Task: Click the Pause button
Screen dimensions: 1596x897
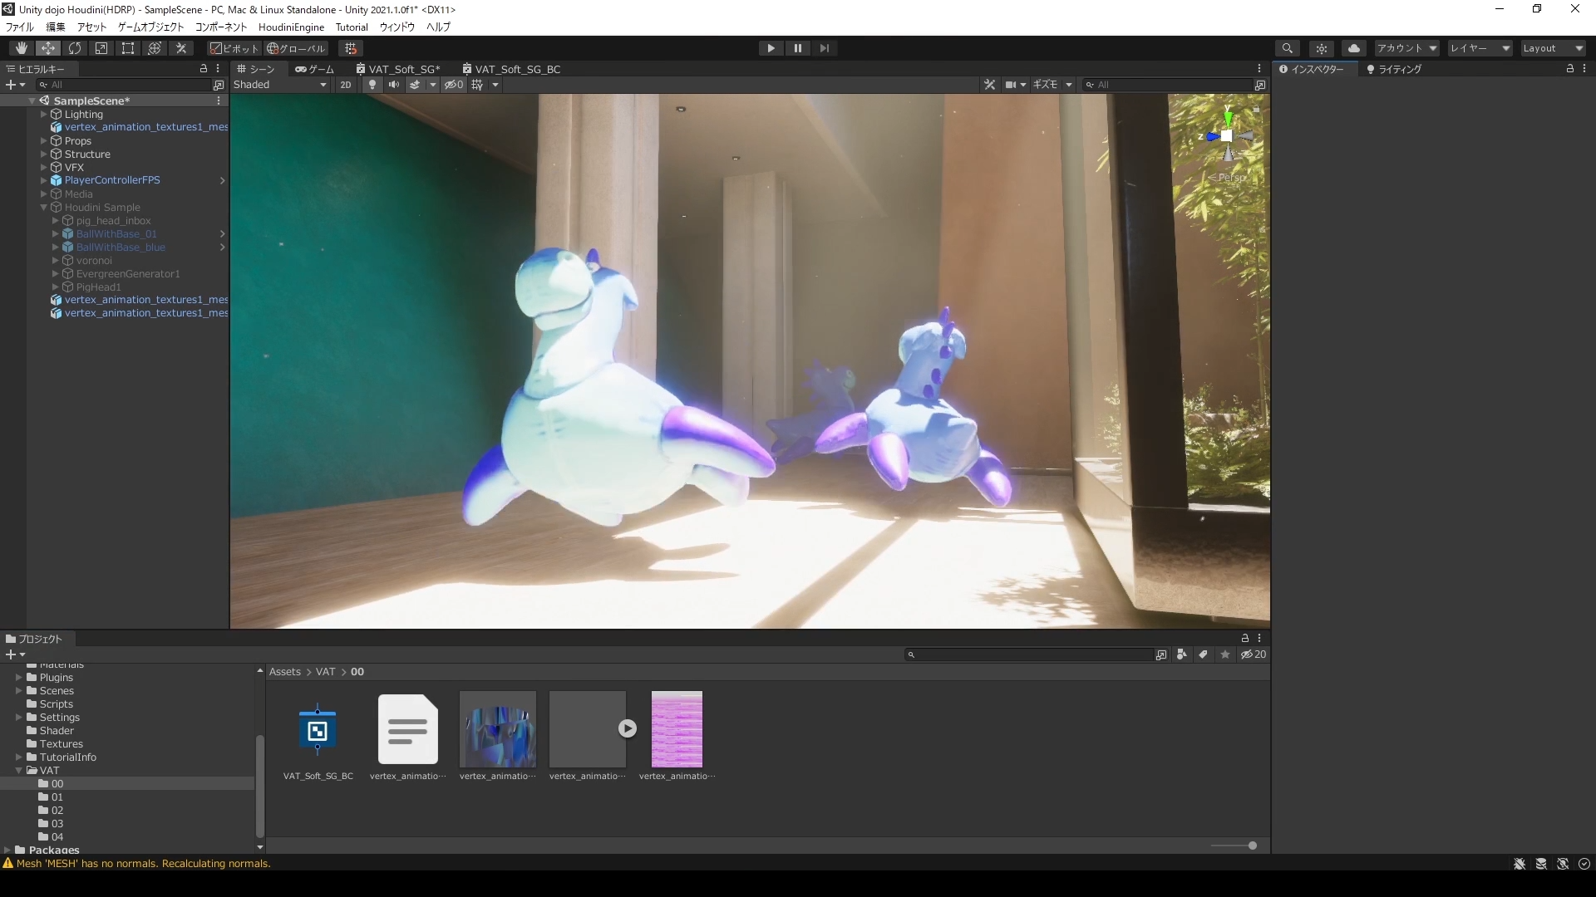Action: 797,48
